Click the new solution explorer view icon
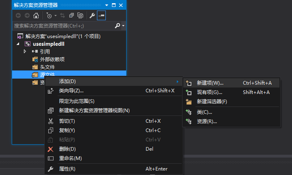 coord(50,111)
